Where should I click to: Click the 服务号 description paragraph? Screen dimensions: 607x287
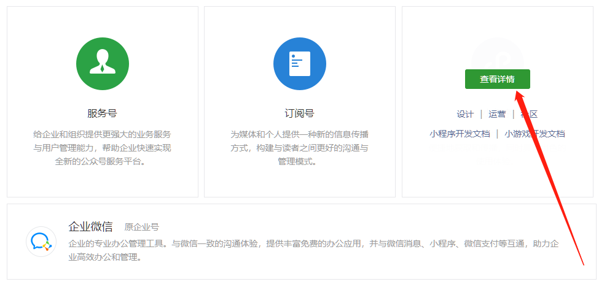[102, 148]
